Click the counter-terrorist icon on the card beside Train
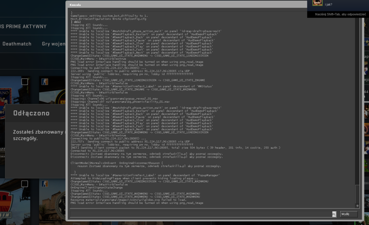Screen dimensions: 369x225 45,183
